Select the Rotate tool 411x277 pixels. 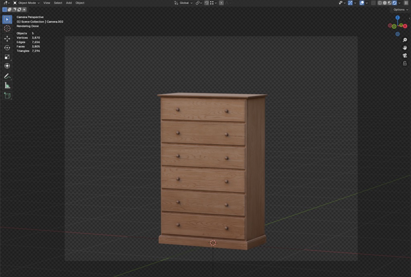tap(7, 48)
